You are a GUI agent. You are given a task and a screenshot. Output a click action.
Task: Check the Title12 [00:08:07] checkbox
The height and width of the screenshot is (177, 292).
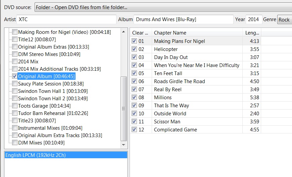[15, 39]
